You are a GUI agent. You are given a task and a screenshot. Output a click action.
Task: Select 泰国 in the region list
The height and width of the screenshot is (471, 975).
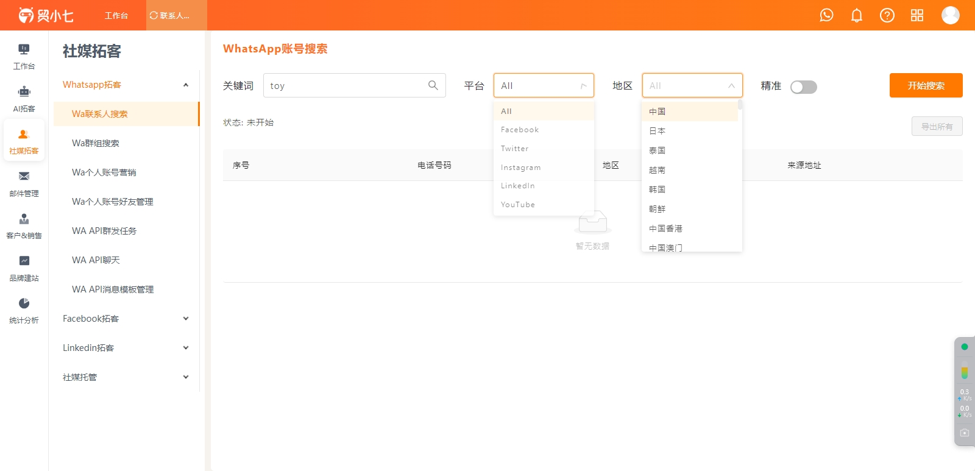[x=690, y=151]
